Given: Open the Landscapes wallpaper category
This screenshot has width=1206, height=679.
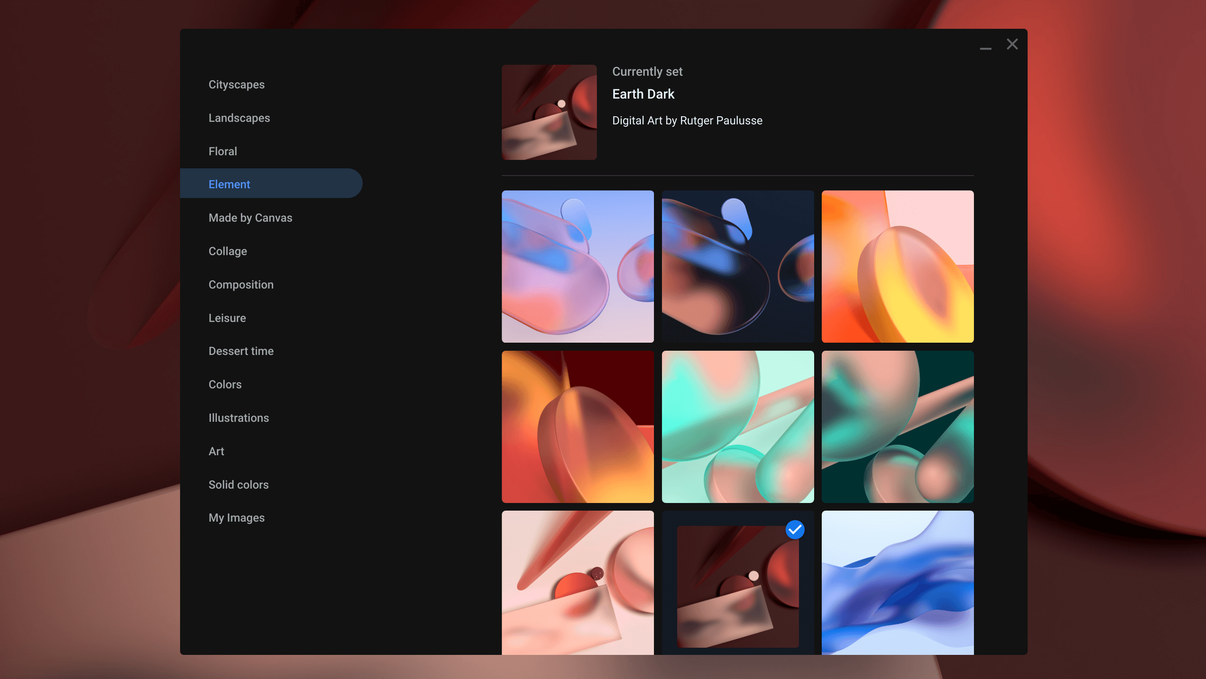Looking at the screenshot, I should [x=239, y=117].
